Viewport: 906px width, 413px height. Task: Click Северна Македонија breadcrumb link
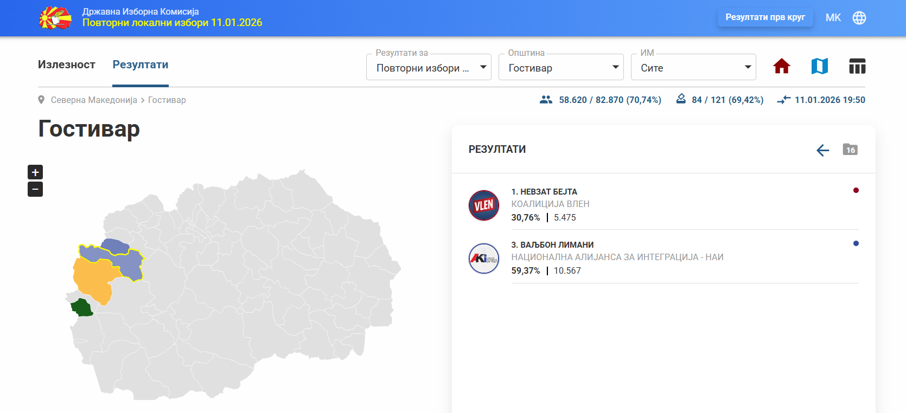94,100
